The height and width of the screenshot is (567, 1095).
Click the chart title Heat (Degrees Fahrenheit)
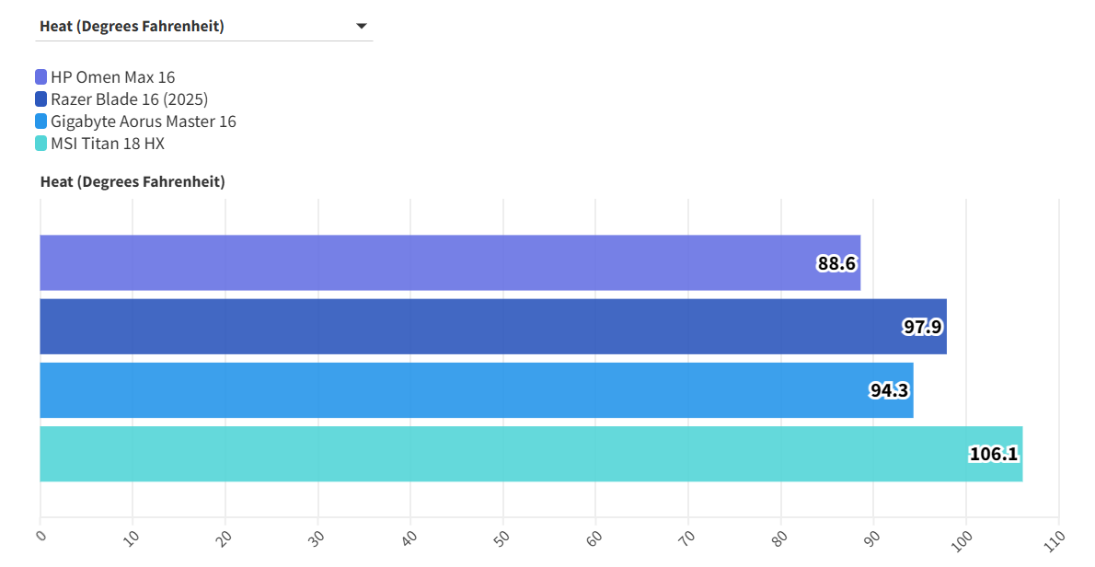pos(133,181)
